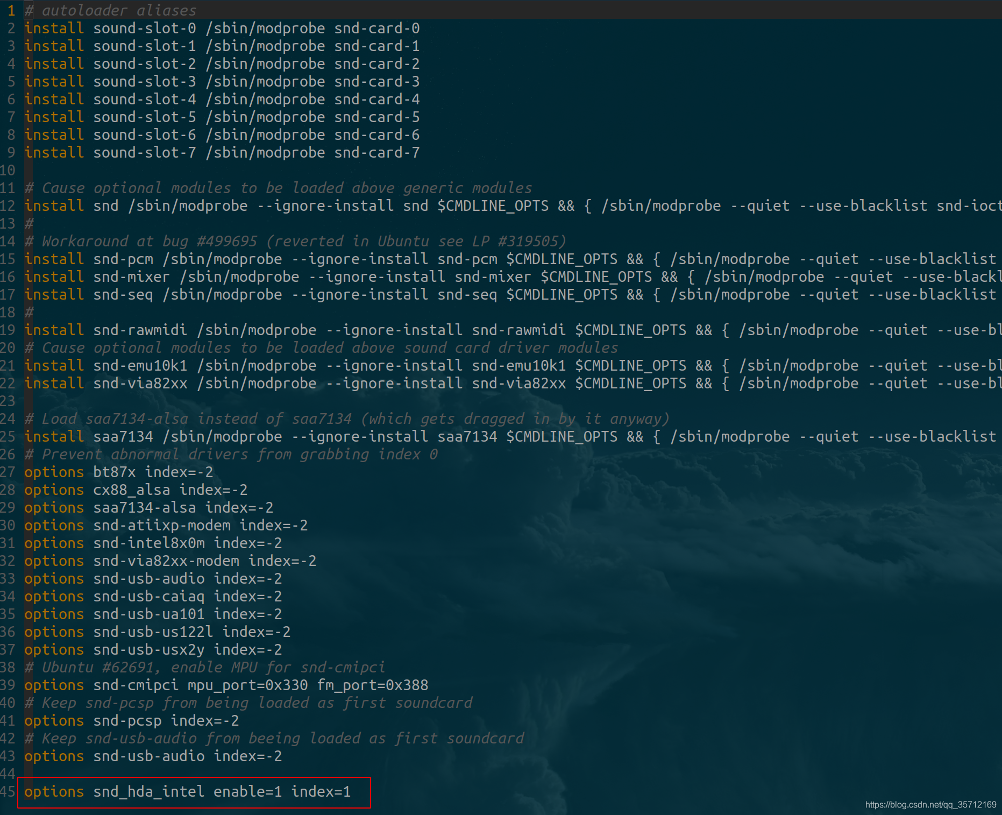The image size is (1002, 815).
Task: Select the 'sound-slot-2' word
Action: [145, 63]
